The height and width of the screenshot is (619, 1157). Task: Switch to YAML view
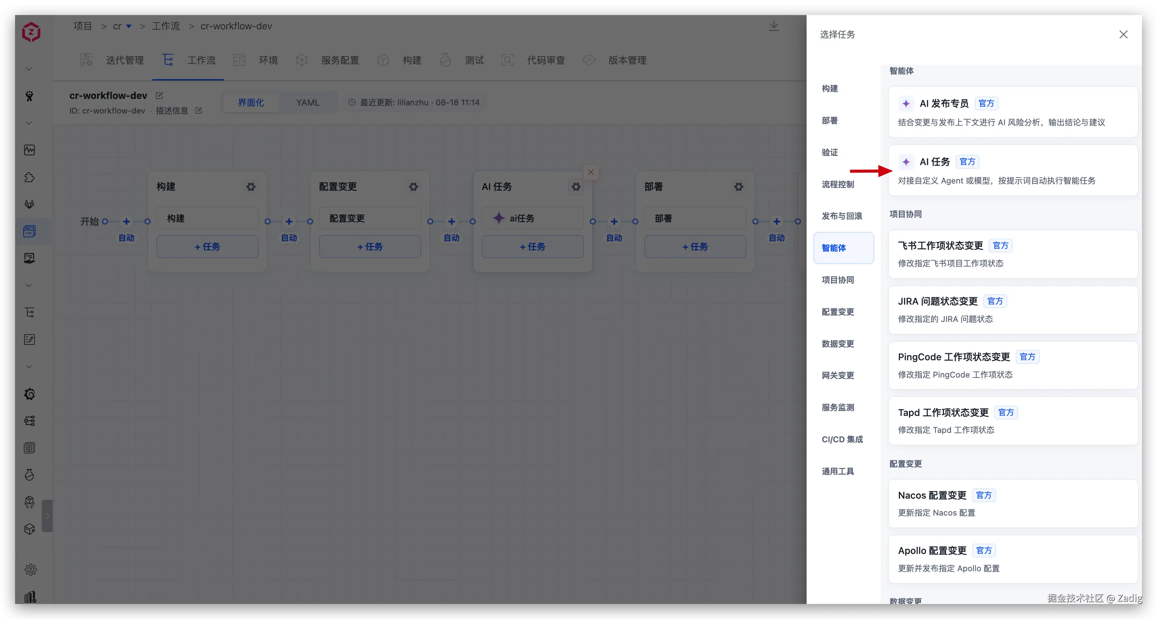click(308, 102)
